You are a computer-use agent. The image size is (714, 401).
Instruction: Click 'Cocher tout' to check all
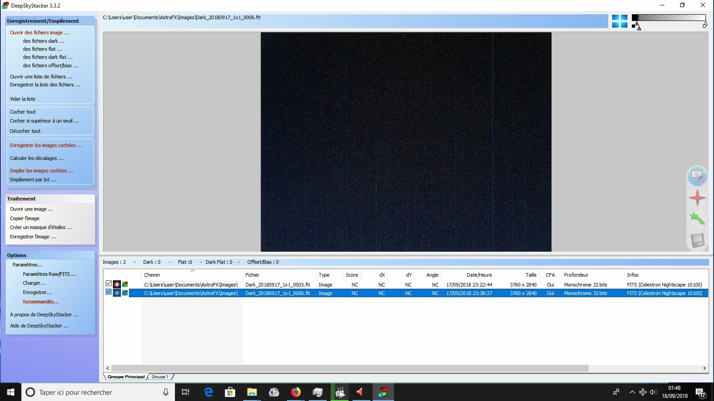tap(23, 112)
